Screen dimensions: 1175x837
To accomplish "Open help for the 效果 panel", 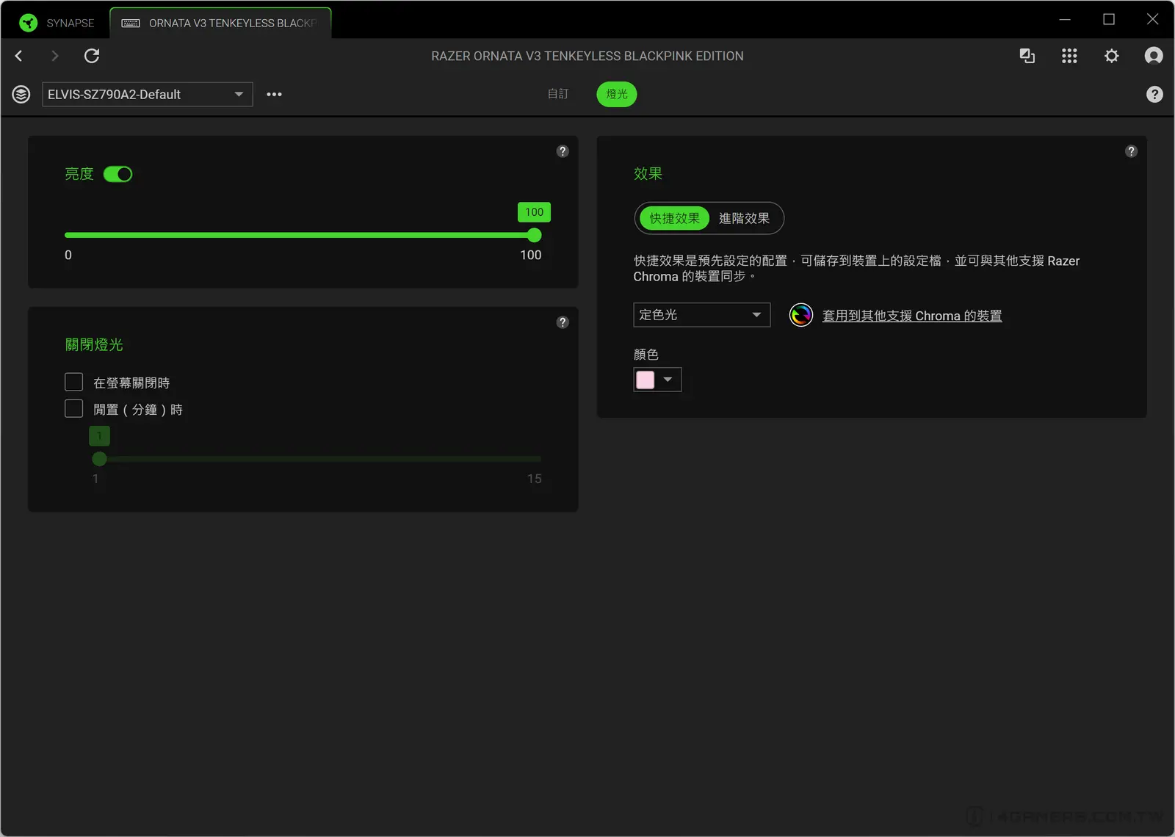I will coord(1131,151).
